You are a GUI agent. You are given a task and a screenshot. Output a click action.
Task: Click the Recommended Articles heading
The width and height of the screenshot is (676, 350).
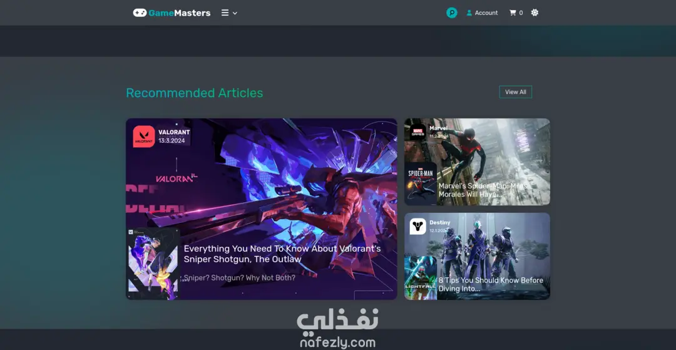[x=195, y=93]
